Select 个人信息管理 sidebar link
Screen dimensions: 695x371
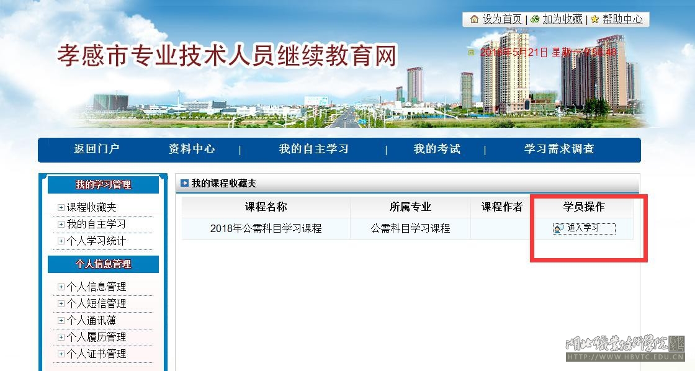click(96, 287)
